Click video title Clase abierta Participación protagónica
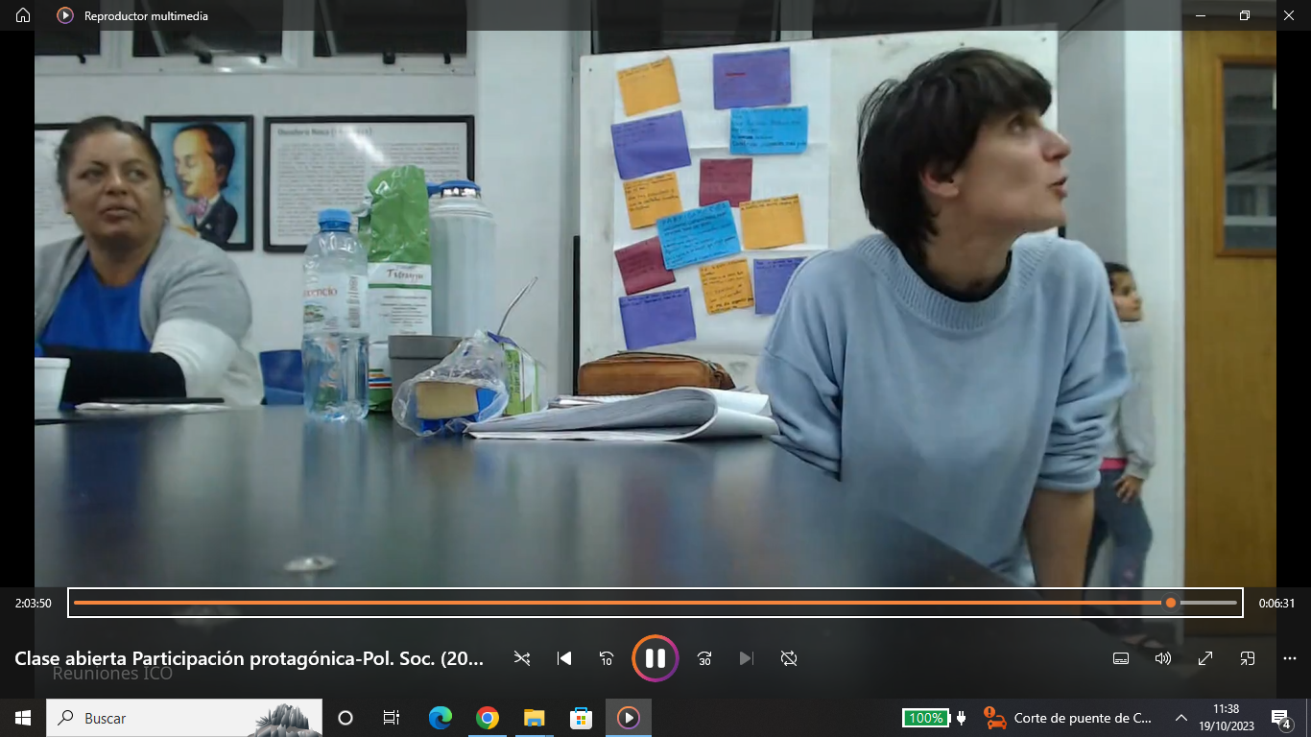1311x737 pixels. click(x=250, y=658)
